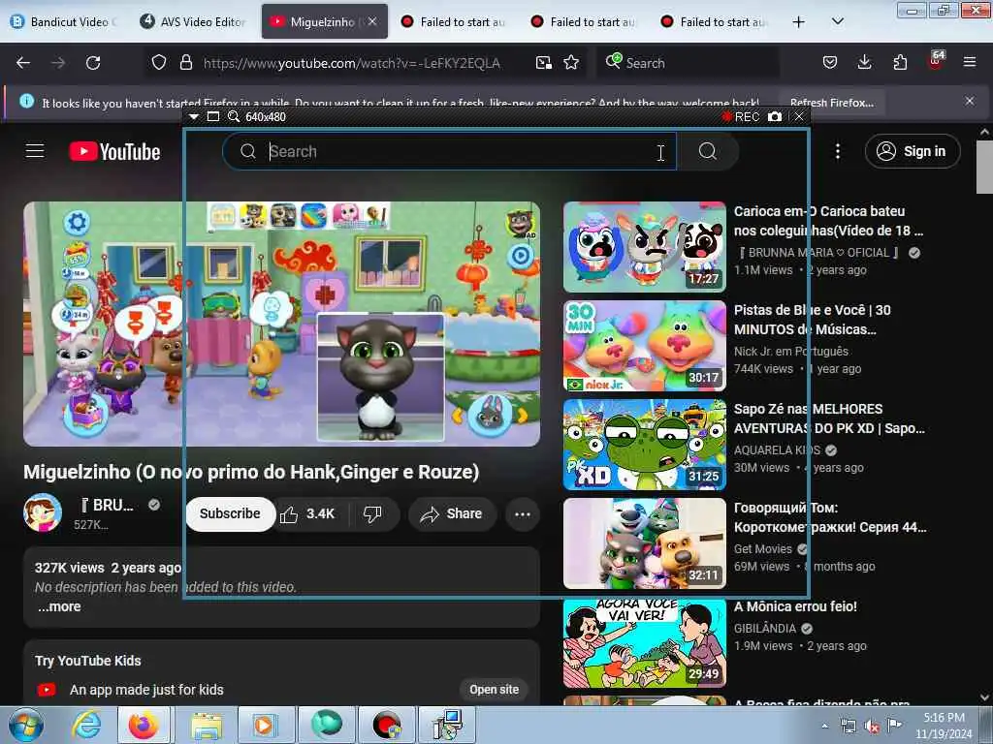List all tabs with chevron button
Screen dimensions: 993x744
(837, 21)
